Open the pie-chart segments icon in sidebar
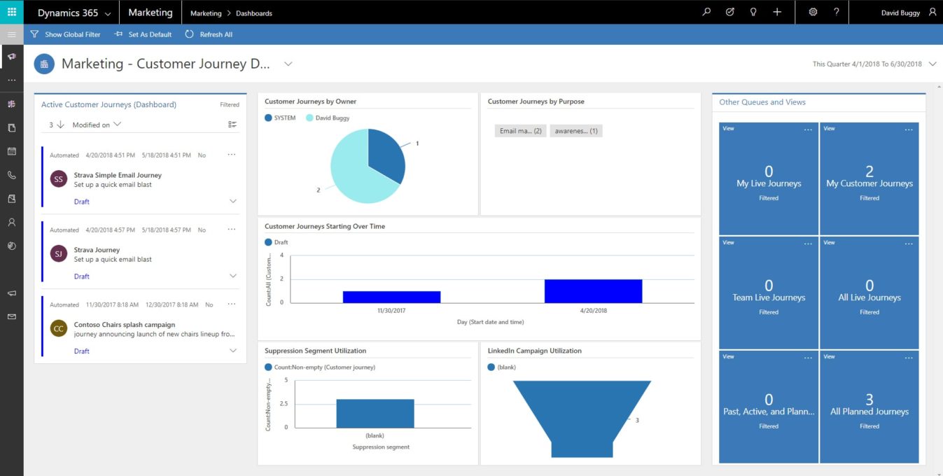Viewport: 943px width, 476px height. [x=11, y=246]
